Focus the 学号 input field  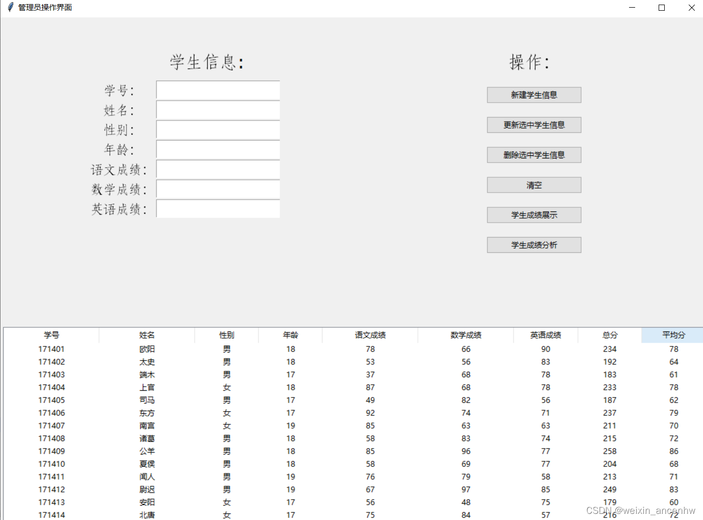point(218,90)
